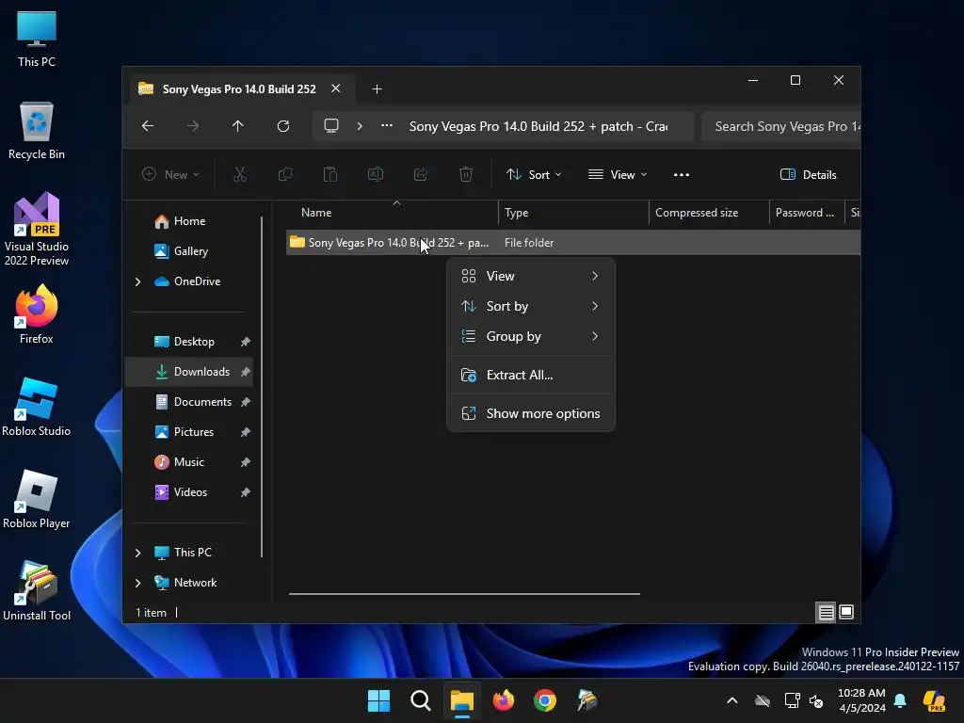Go forward with the right arrow
The height and width of the screenshot is (723, 964).
(x=193, y=126)
